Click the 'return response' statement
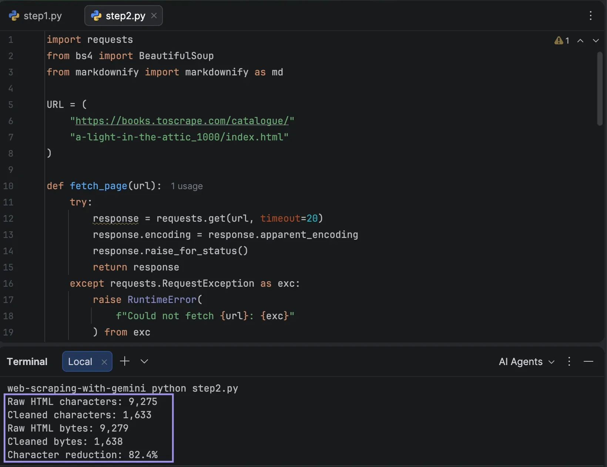607x467 pixels. [x=136, y=267]
